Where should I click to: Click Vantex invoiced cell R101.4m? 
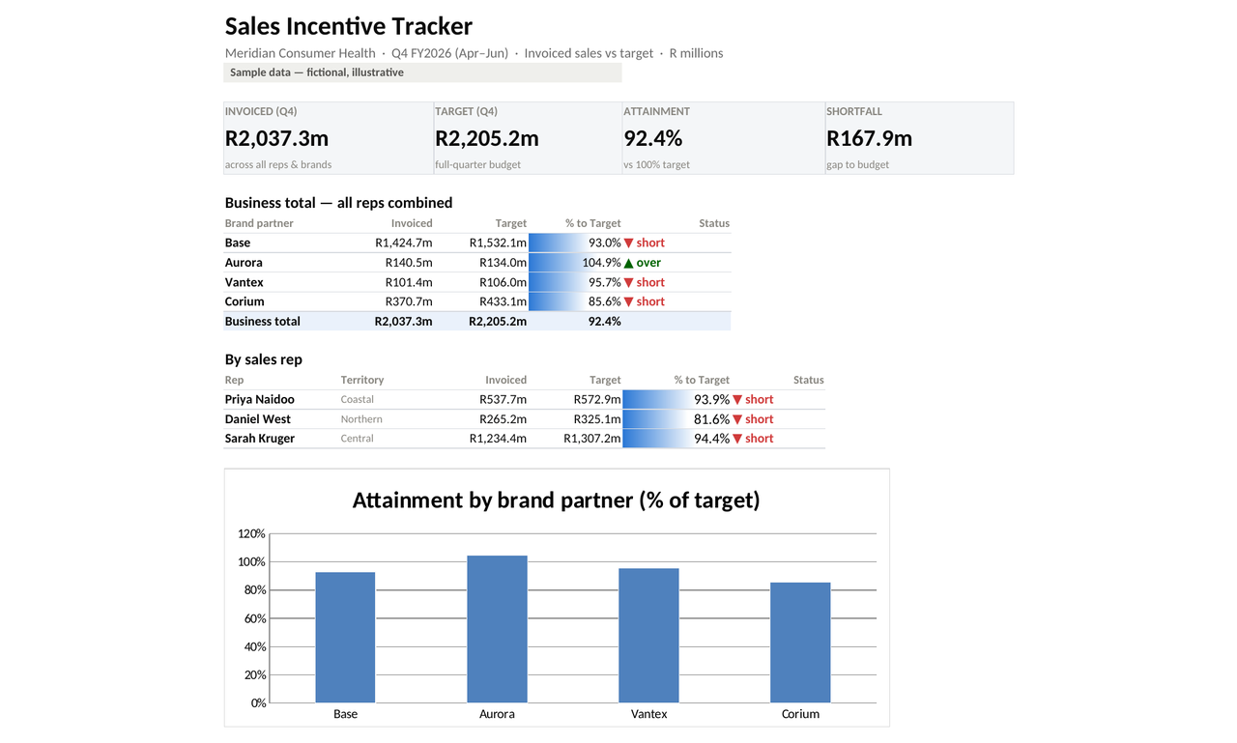pyautogui.click(x=409, y=282)
